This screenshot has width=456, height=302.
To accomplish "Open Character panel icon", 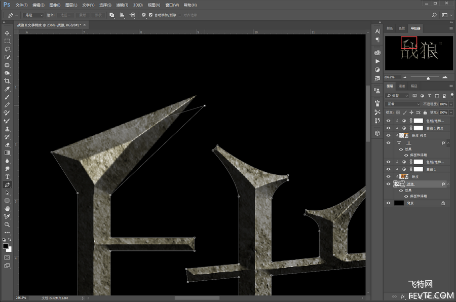I will point(377,31).
